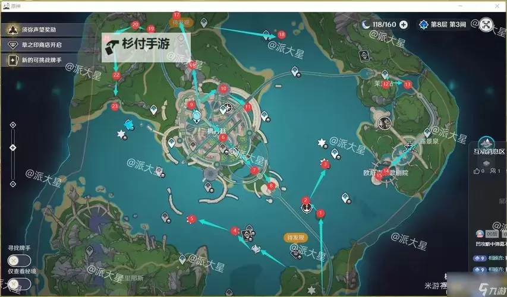Select the domain icon south of Fontaine city harbor
This screenshot has width=507, height=297.
(208, 187)
